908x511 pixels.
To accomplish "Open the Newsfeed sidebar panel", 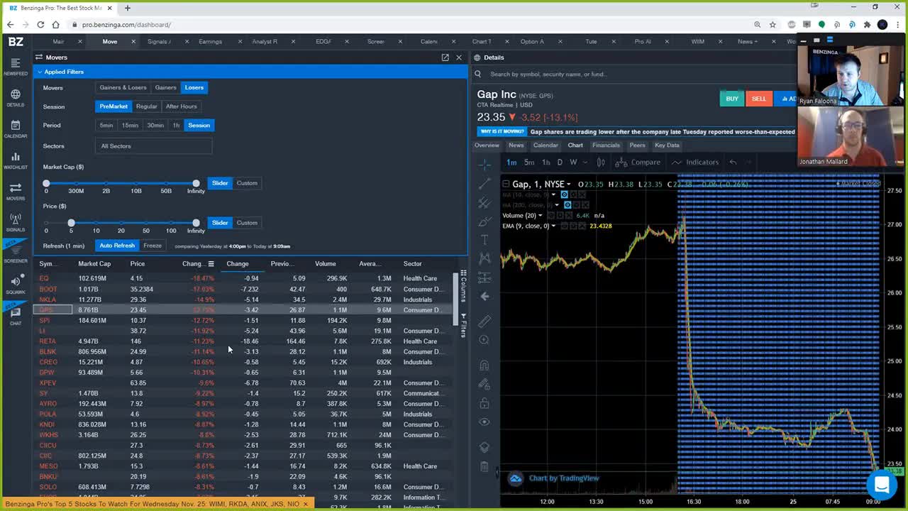I will click(x=16, y=67).
